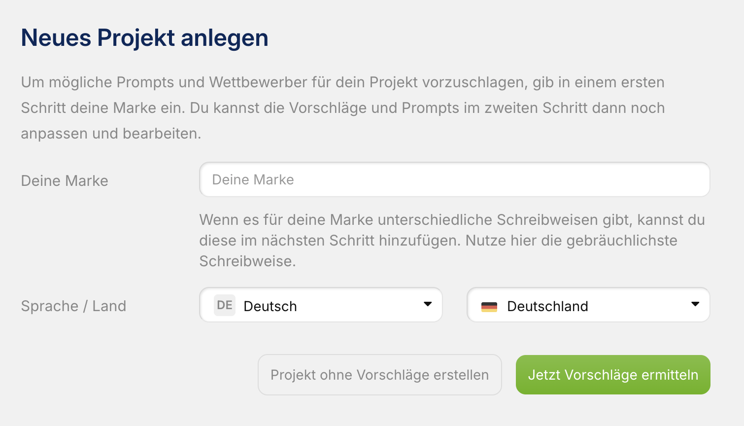Screen dimensions: 744x426
Task: Click the German flag icon
Action: [x=489, y=307]
